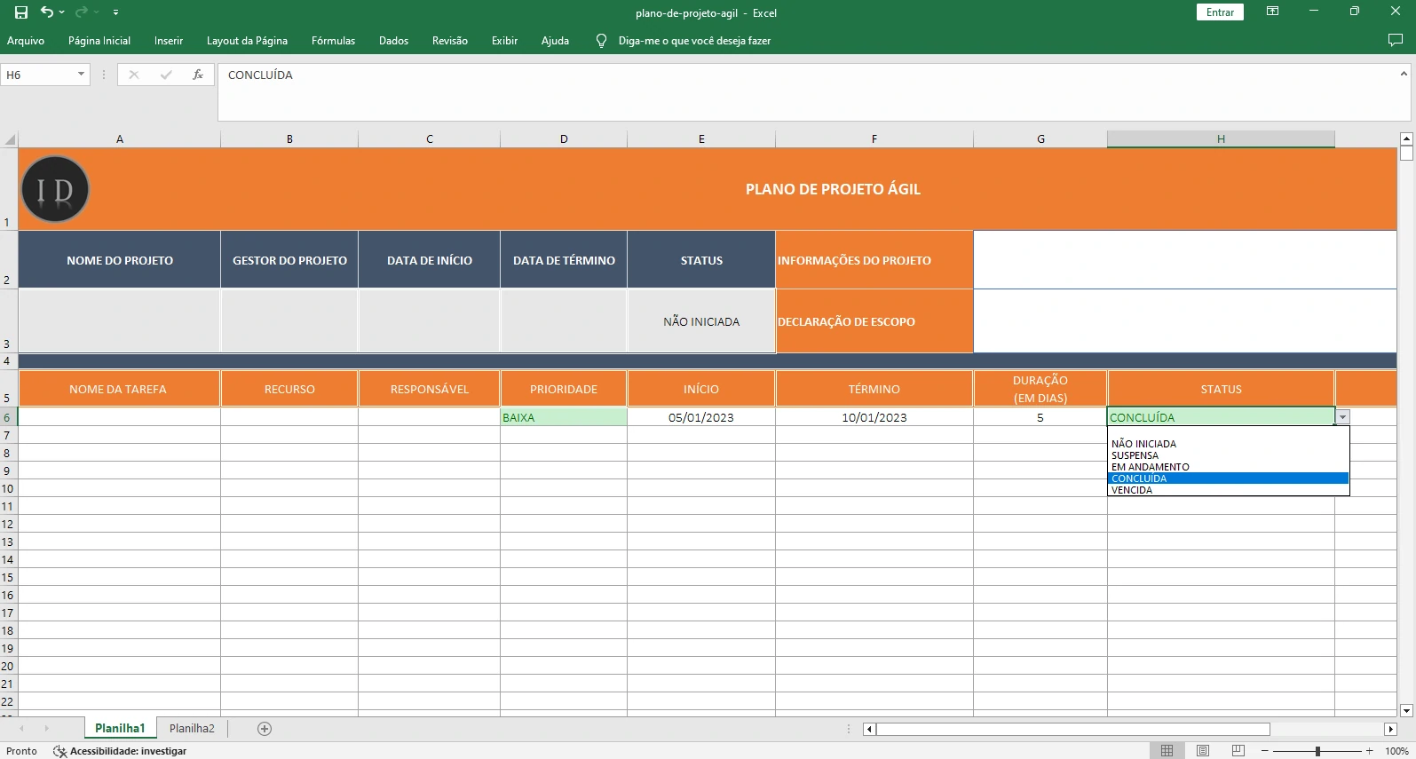The height and width of the screenshot is (759, 1416).
Task: Click the Ribbon Display Options icon
Action: click(1272, 12)
